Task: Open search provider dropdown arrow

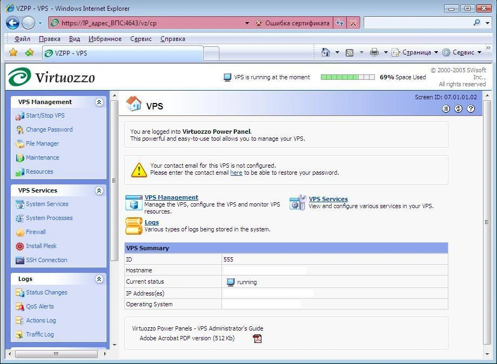Action: pos(487,23)
